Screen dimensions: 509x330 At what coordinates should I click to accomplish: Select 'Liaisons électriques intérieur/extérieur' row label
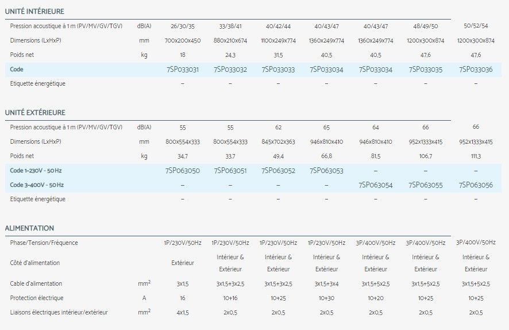[59, 312]
